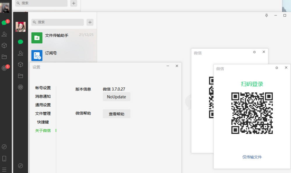Minimize the 设置 dialog
This screenshot has height=173, width=291.
[x=168, y=66]
